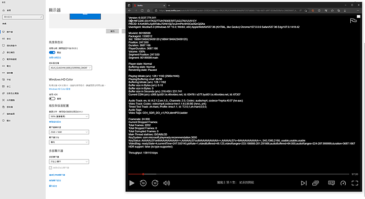
Task: Click the flag icon to report a problem
Action: coord(353,21)
